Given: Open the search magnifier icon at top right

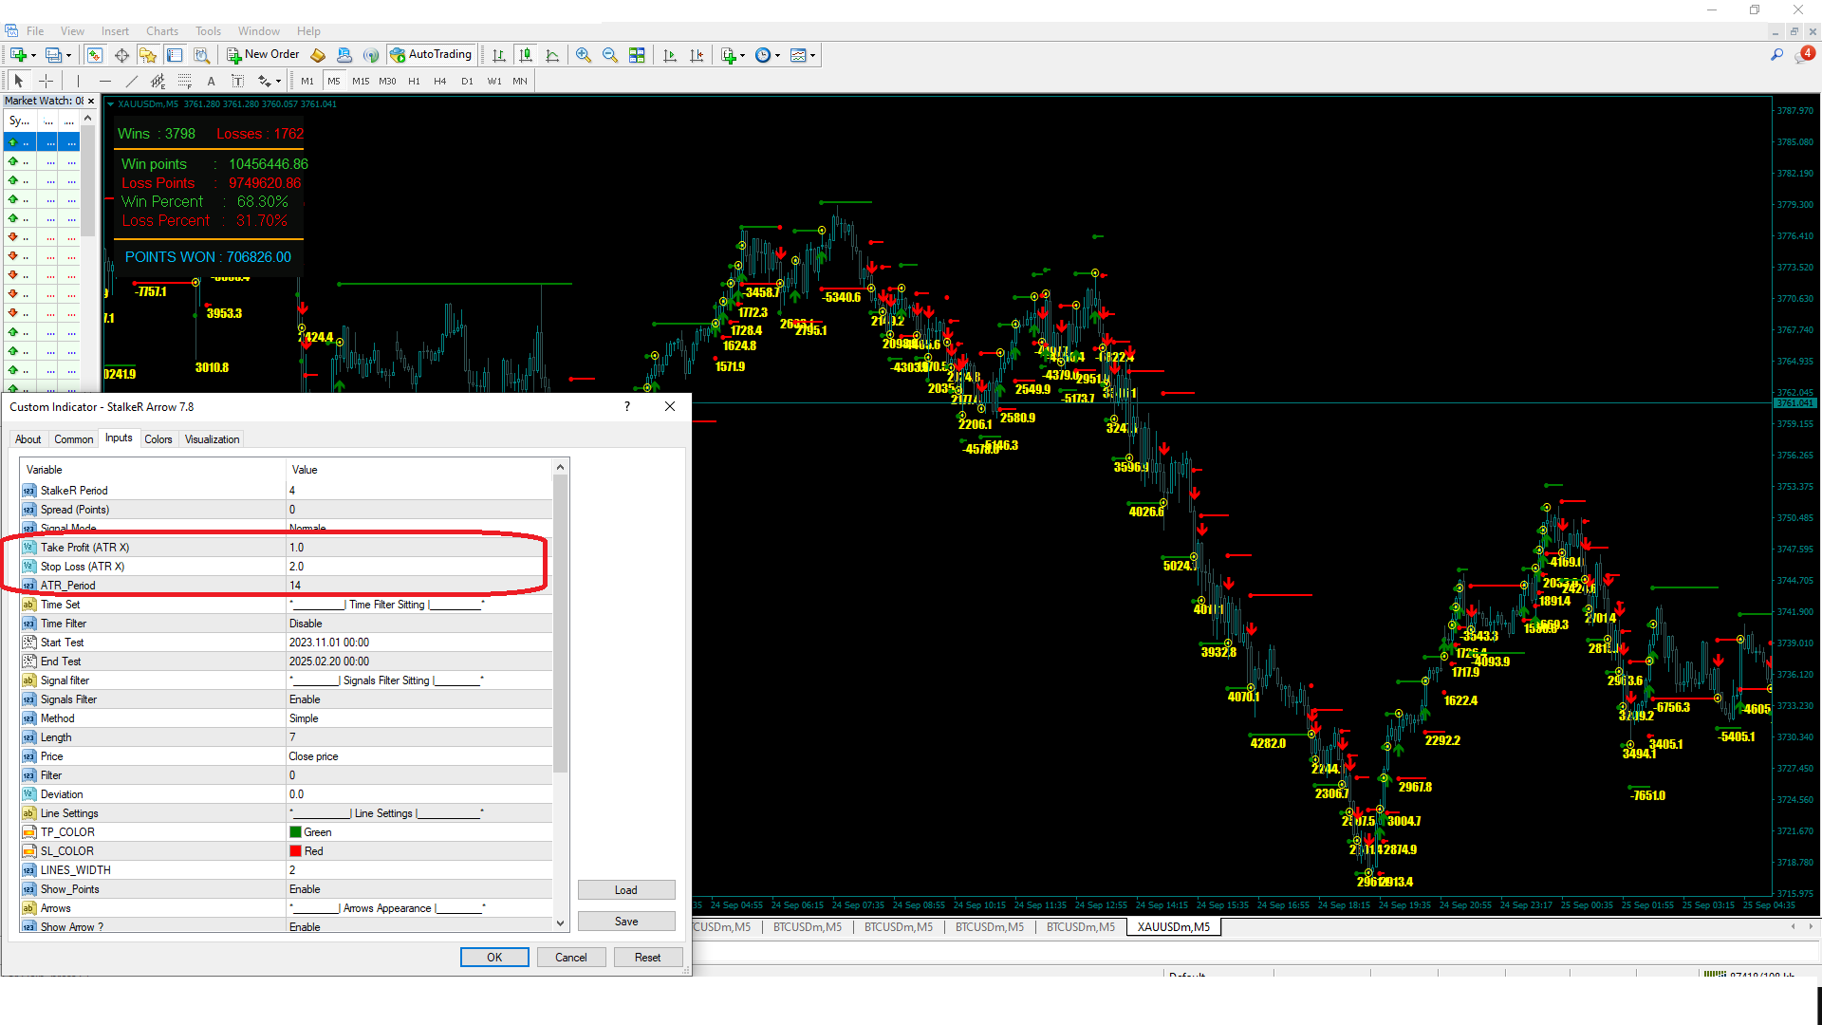Looking at the screenshot, I should click(1776, 55).
